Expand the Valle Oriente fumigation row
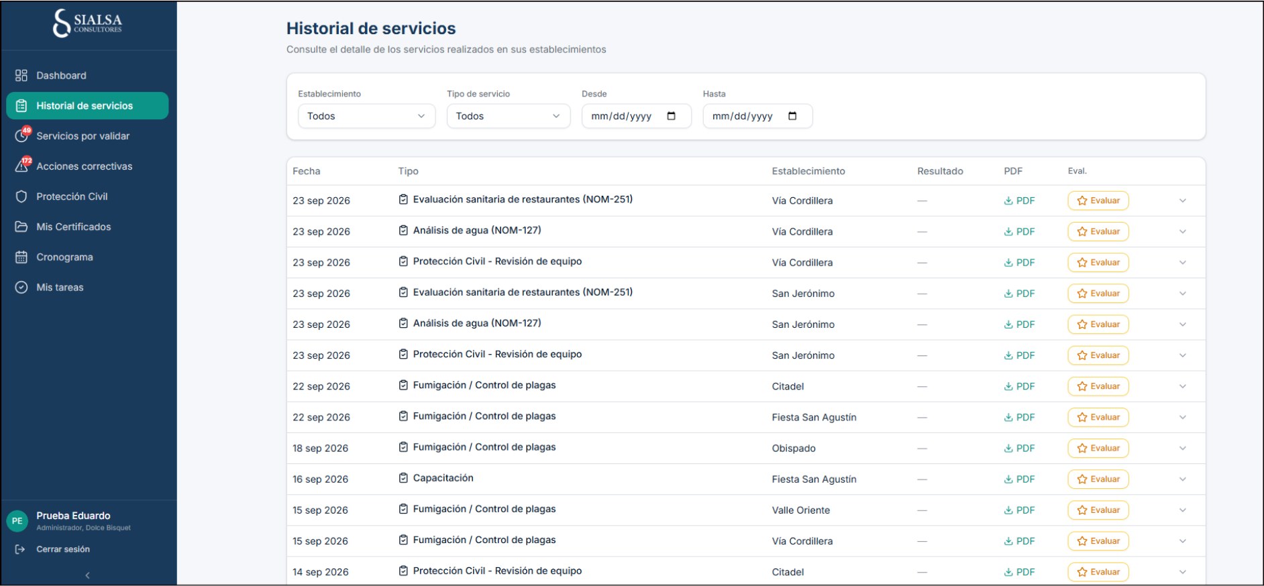This screenshot has width=1264, height=586. (x=1183, y=510)
